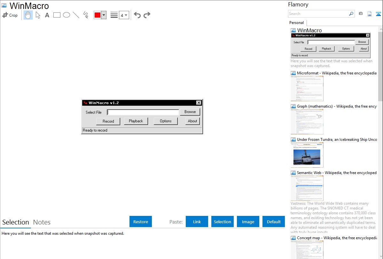The height and width of the screenshot is (259, 383).
Task: Open the color picker dropdown arrow
Action: (104, 15)
